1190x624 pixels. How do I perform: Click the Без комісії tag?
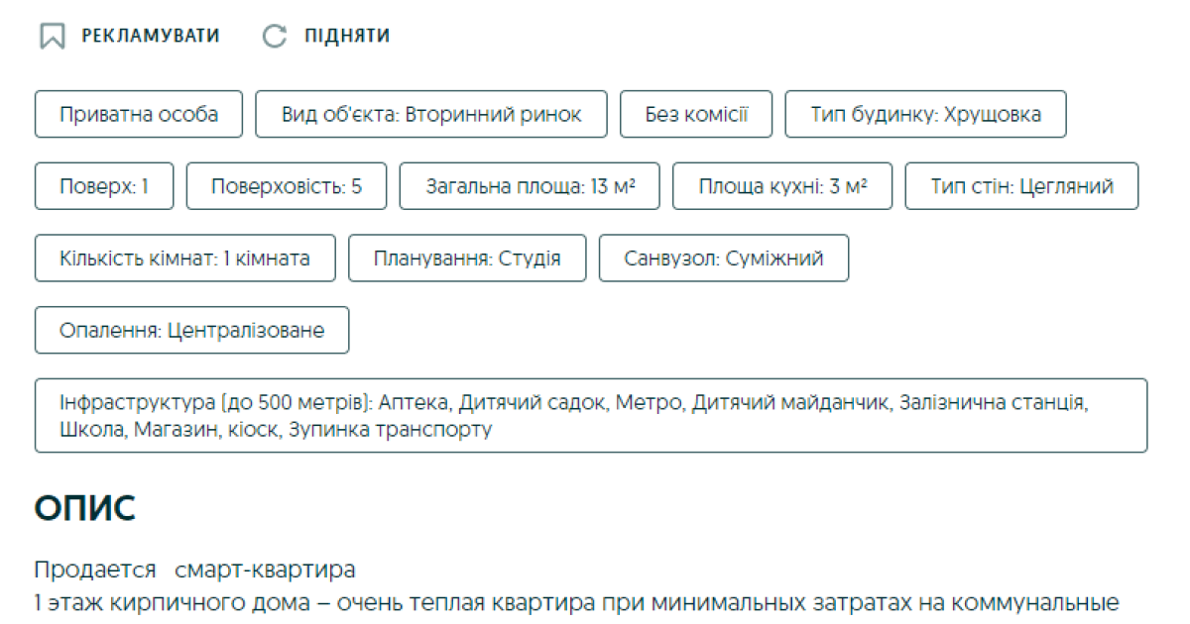pyautogui.click(x=696, y=114)
